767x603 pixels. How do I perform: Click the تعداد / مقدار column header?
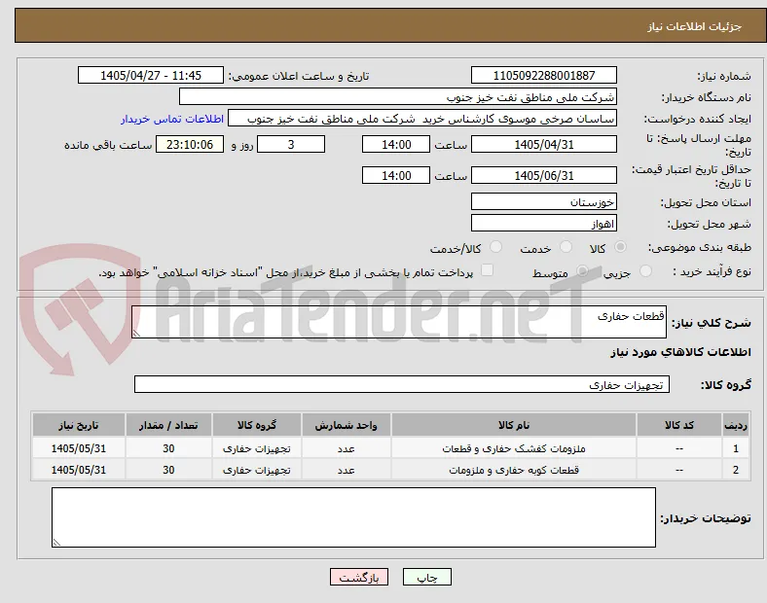click(168, 425)
